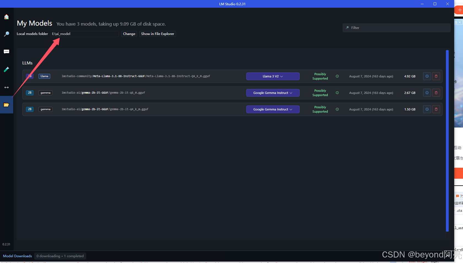Click the Change models folder button
463x263 pixels.
(x=129, y=34)
